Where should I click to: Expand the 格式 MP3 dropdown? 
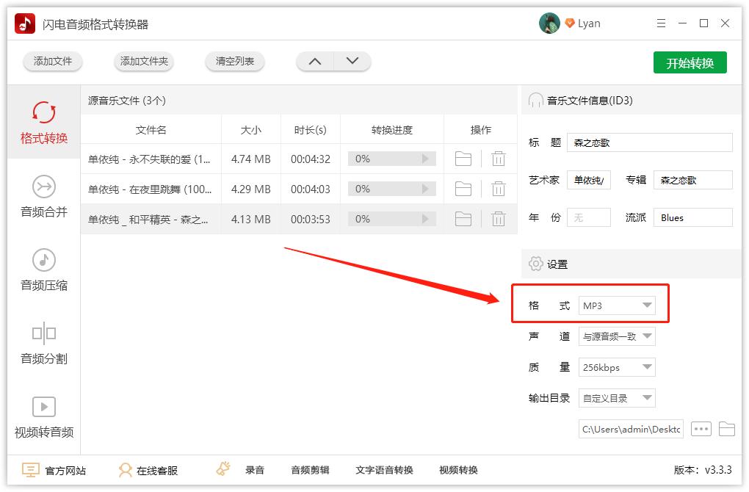[617, 304]
